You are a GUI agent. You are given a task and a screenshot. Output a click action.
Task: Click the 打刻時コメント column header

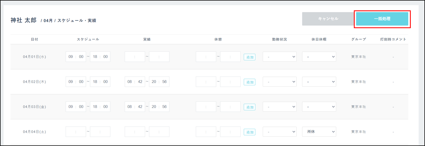click(393, 39)
